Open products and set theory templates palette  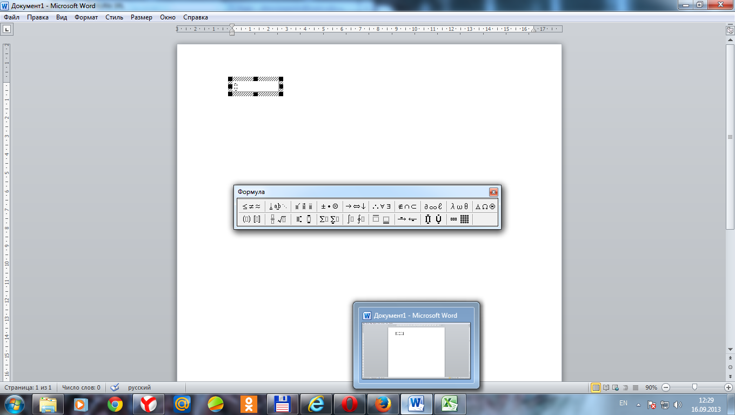pyautogui.click(x=433, y=219)
